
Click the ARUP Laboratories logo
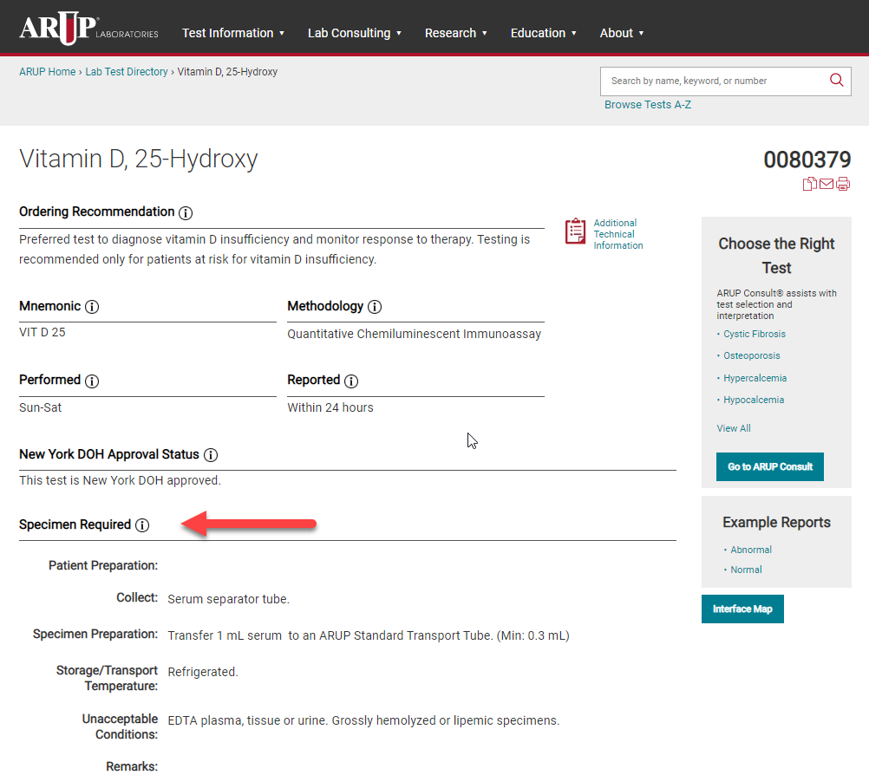tap(88, 29)
